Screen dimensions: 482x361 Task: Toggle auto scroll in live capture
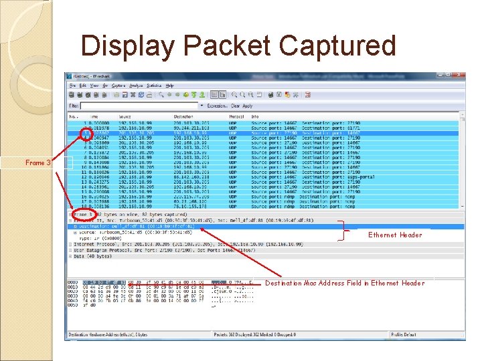click(222, 95)
